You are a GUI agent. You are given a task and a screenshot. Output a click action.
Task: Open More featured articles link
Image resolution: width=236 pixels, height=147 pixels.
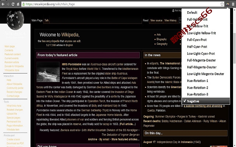tap(125, 139)
